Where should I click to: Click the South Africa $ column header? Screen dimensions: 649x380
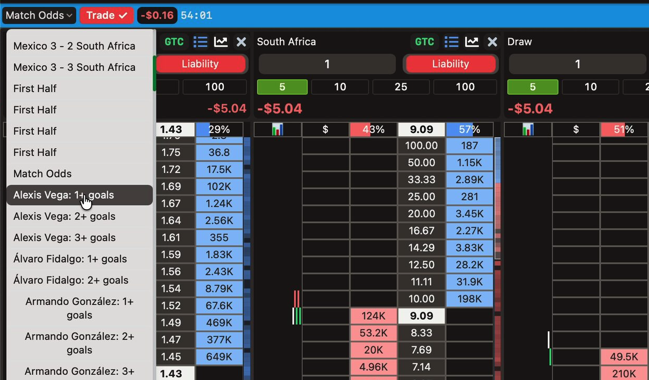pos(325,129)
